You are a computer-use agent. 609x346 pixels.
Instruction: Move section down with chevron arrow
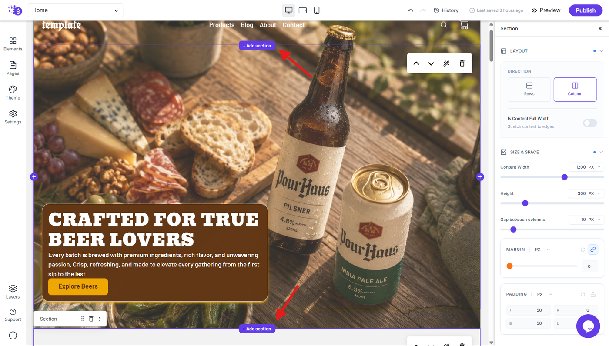(x=431, y=63)
